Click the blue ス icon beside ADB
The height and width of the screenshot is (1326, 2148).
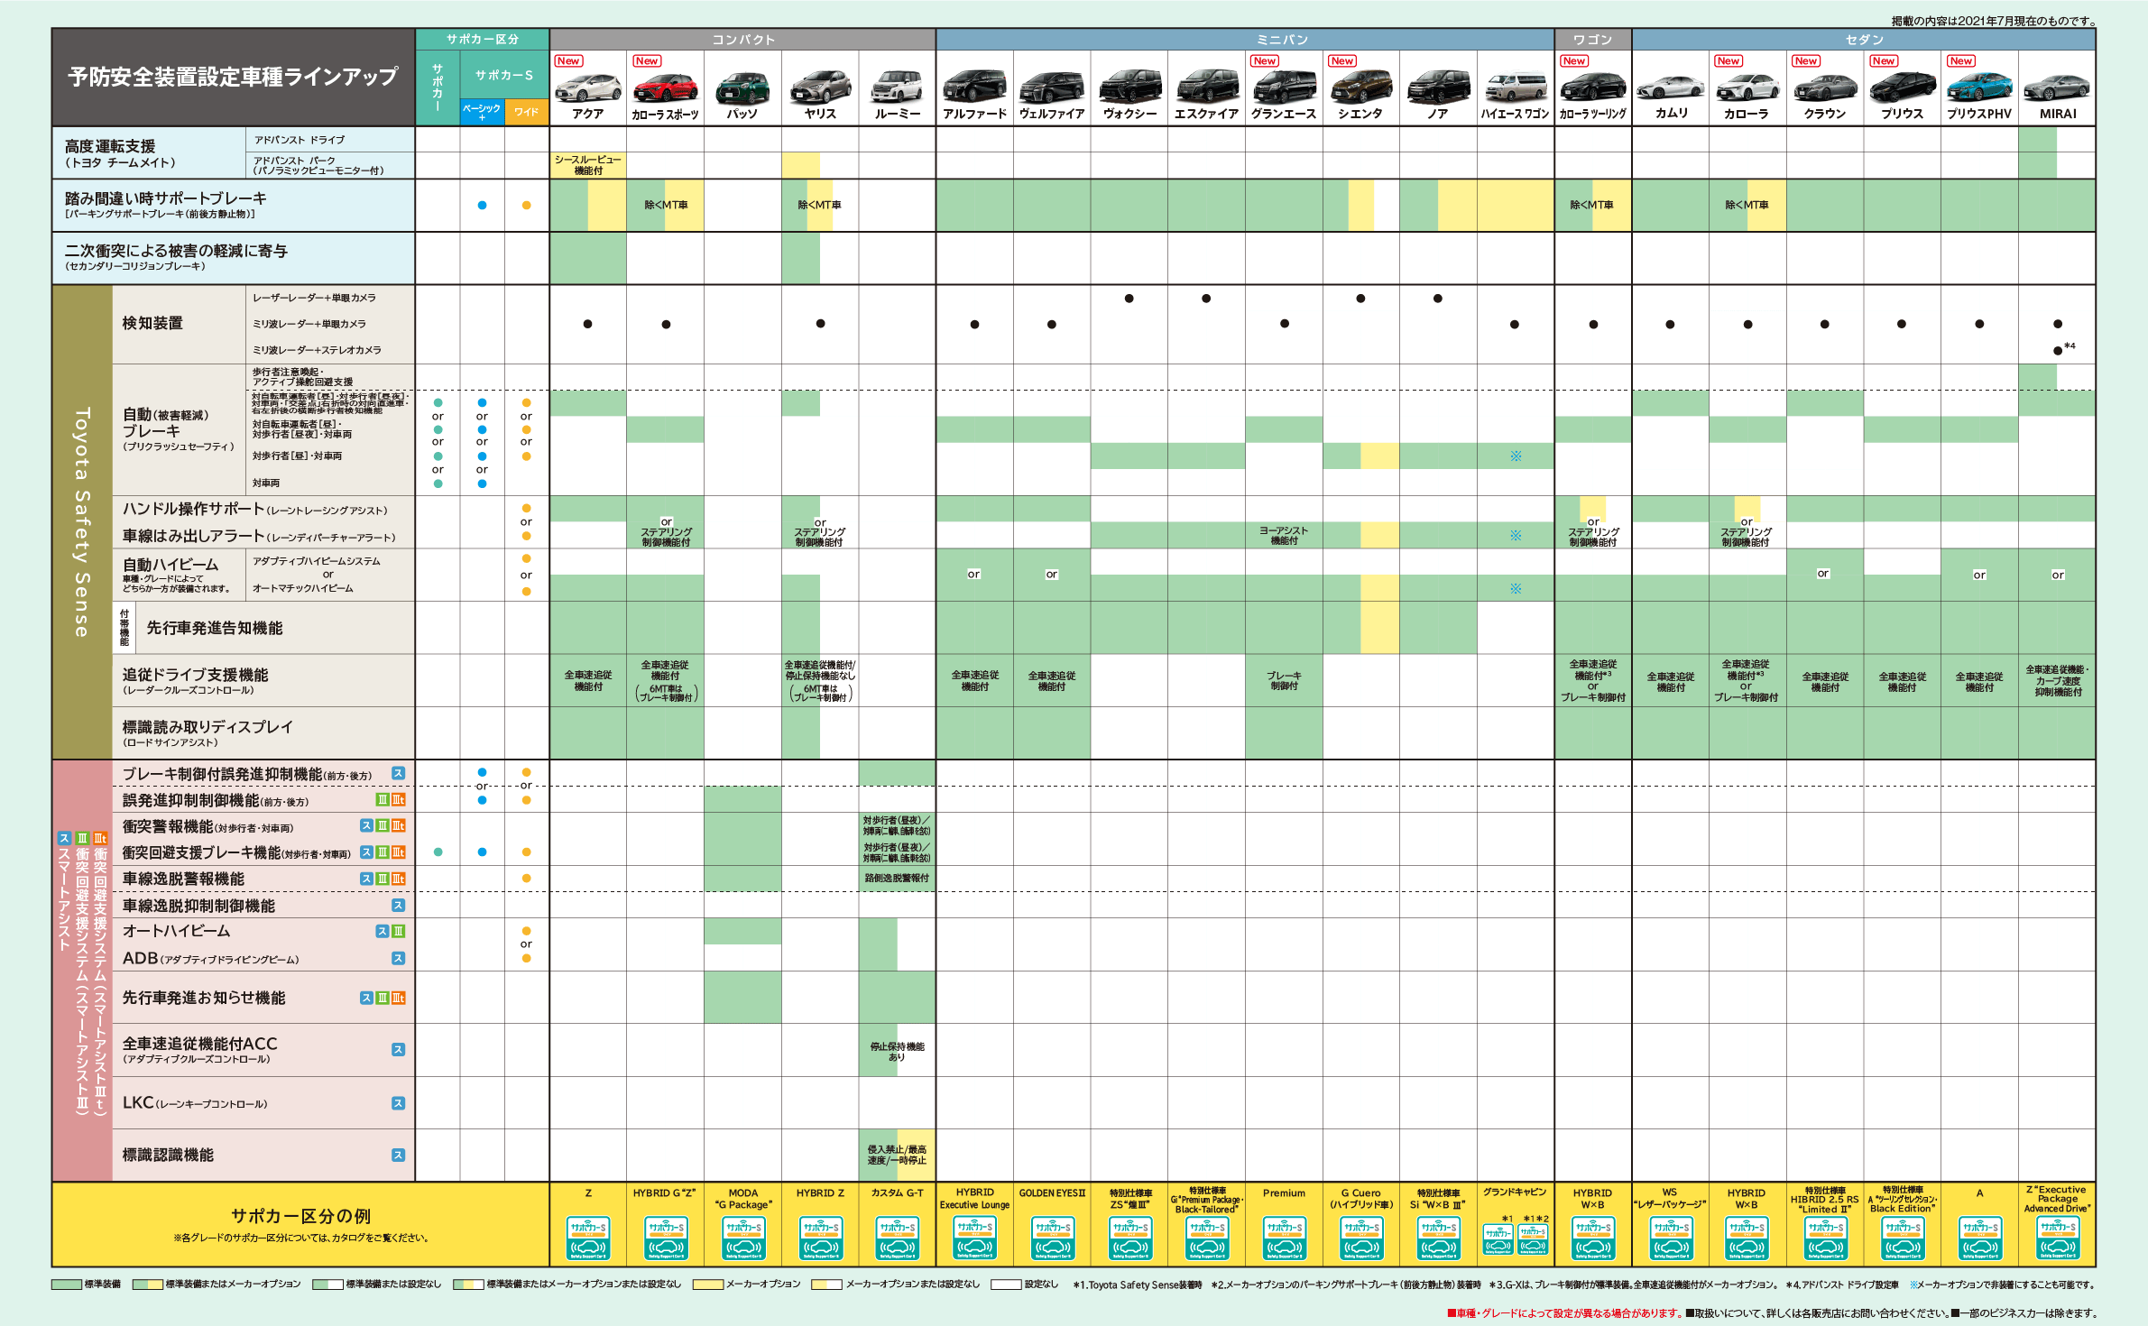click(x=398, y=958)
